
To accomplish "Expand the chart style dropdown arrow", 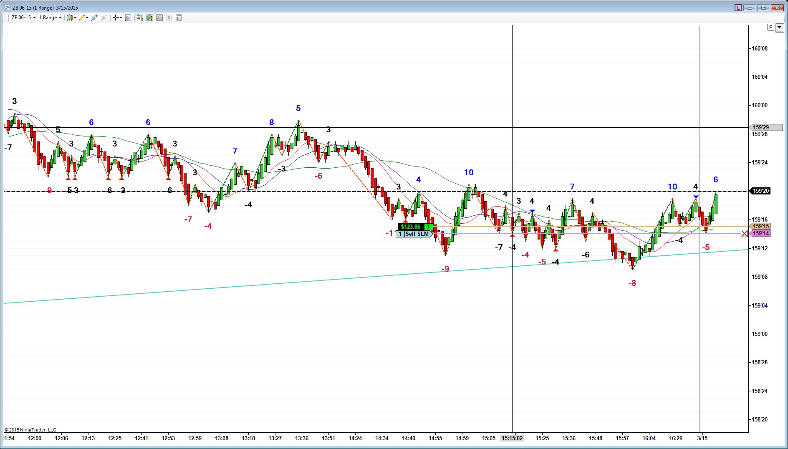I will click(x=75, y=18).
